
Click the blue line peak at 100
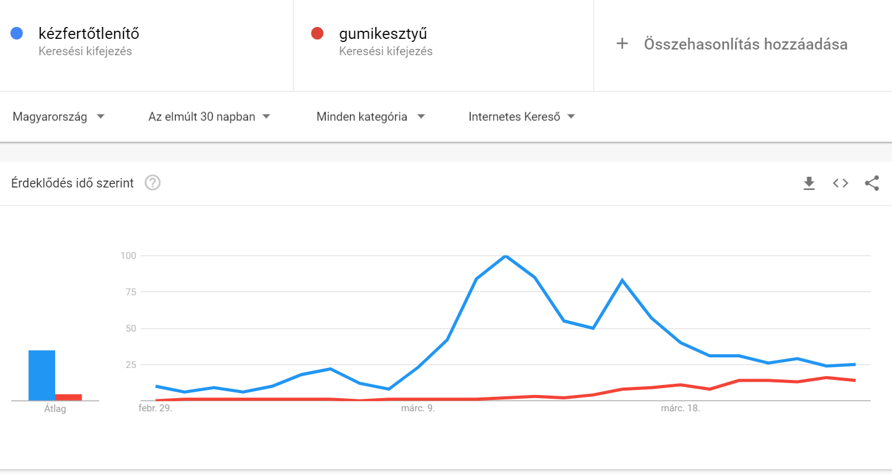(505, 256)
